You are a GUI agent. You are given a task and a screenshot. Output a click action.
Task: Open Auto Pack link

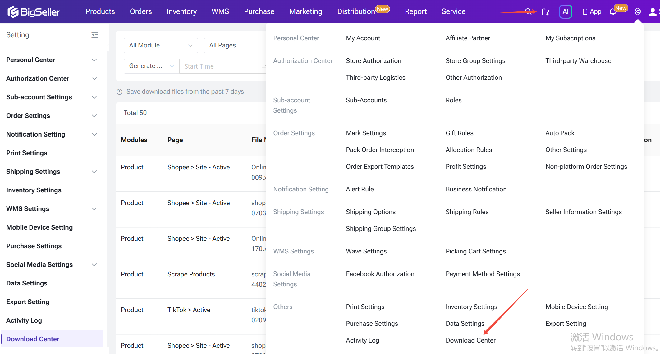[560, 133]
